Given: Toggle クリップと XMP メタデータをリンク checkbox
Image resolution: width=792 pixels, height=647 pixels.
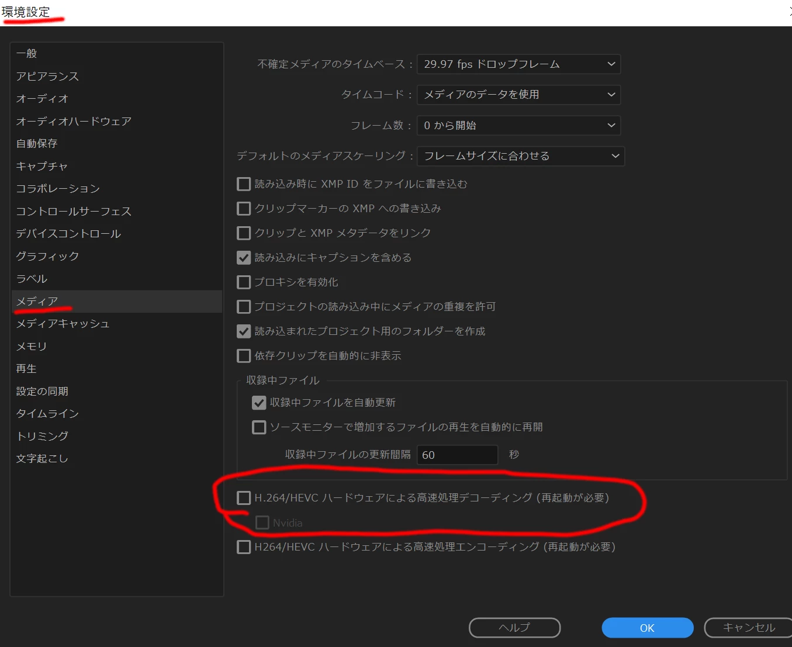Looking at the screenshot, I should tap(244, 234).
